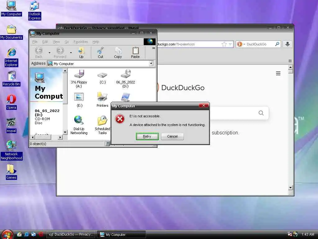Screen dimensions: 318x239
Task: Open the URL bar history dropdown arrow in browser
Action: [x=230, y=44]
